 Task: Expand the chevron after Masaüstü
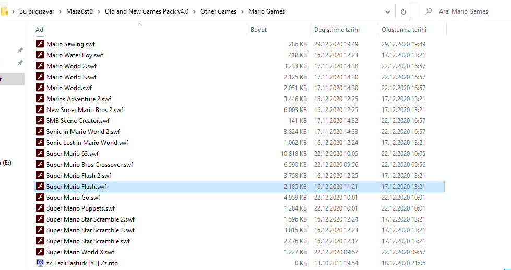(99, 11)
